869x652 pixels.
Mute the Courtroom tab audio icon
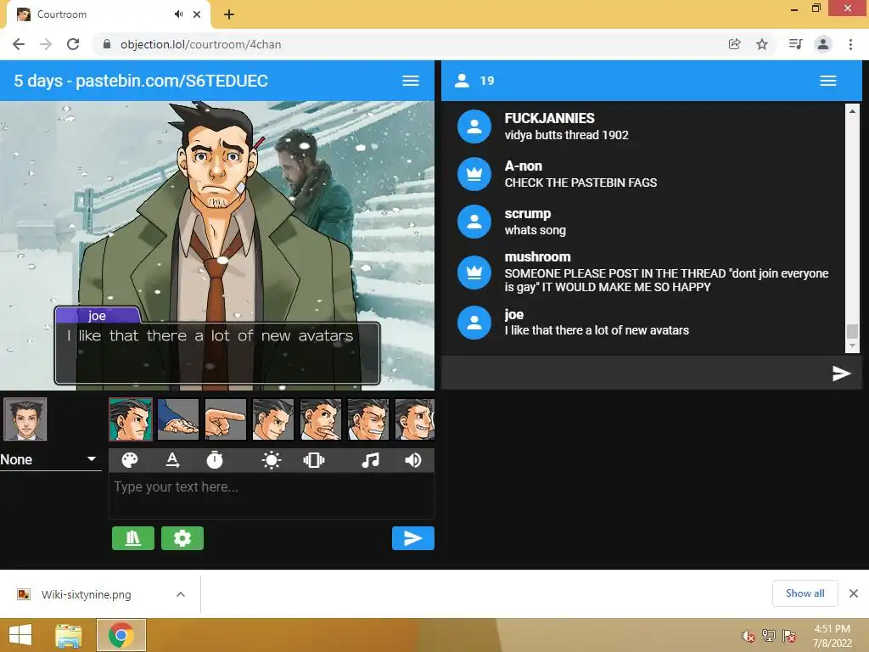pos(178,14)
